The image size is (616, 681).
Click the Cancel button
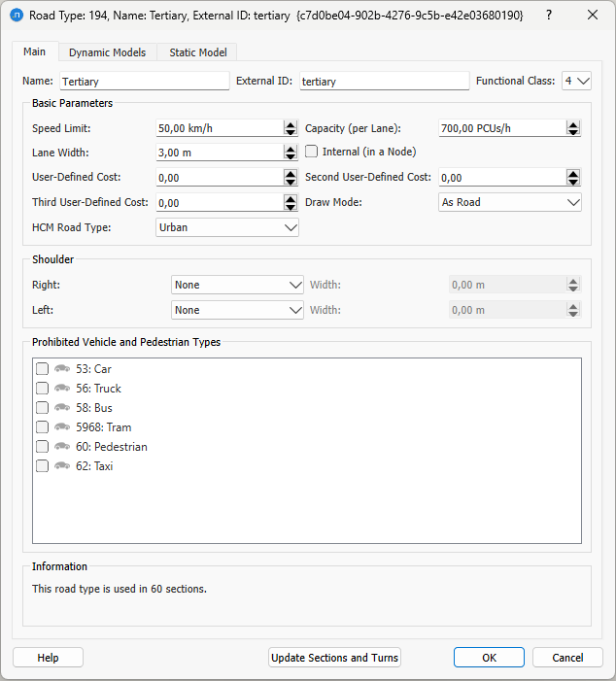pyautogui.click(x=567, y=657)
